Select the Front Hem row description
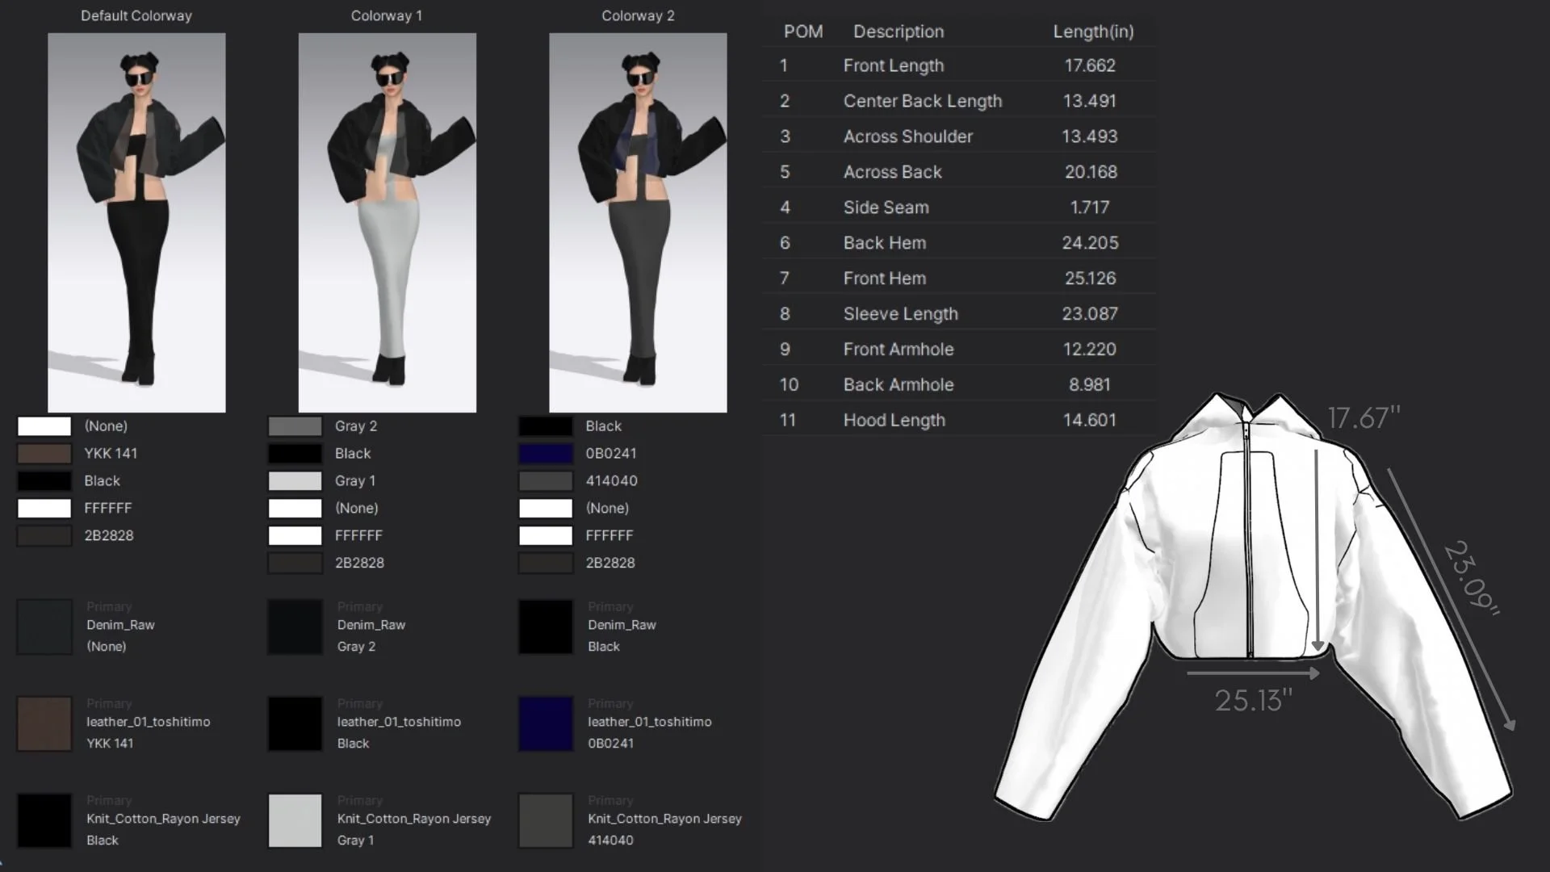 click(x=885, y=279)
